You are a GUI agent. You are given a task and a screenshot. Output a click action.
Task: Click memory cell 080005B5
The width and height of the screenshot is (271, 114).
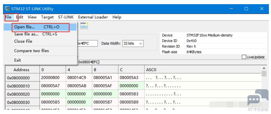53,102
